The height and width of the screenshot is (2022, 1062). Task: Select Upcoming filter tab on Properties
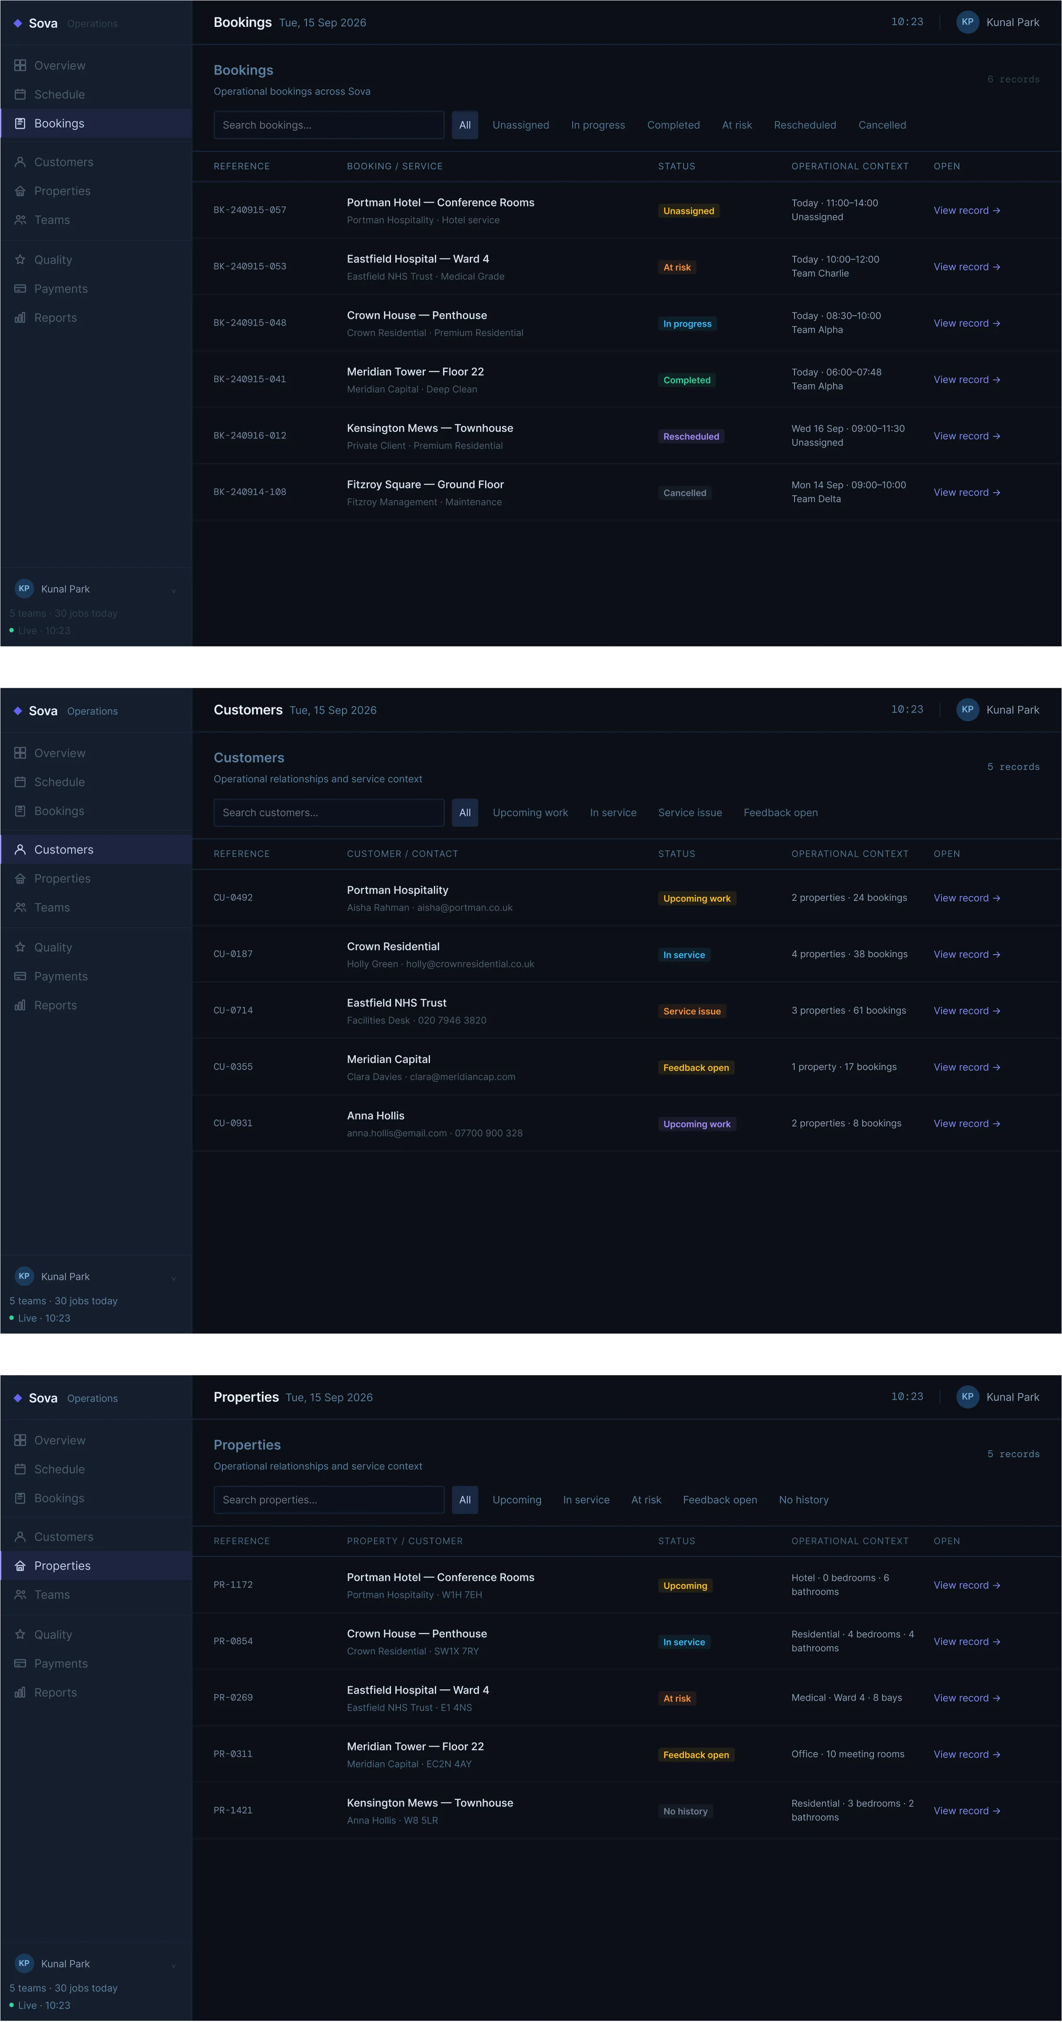pyautogui.click(x=517, y=1500)
